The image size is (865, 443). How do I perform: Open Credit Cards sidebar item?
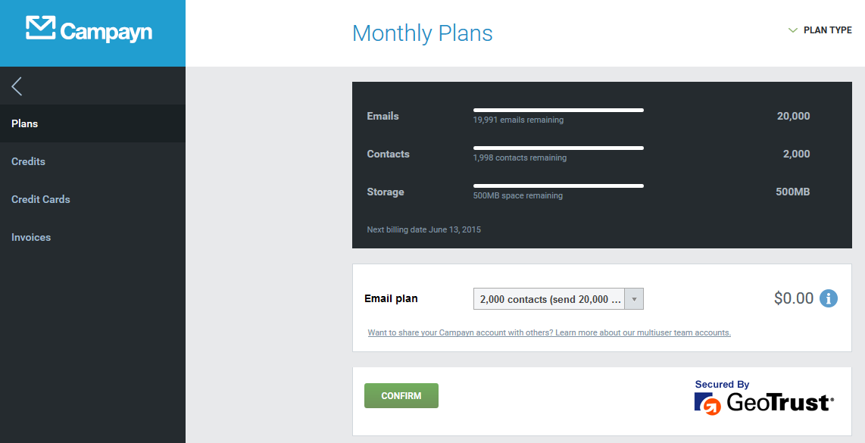pyautogui.click(x=41, y=199)
